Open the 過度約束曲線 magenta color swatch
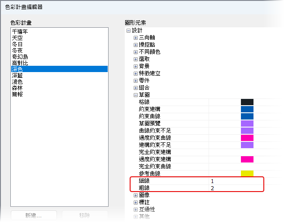Screen dimensions: 284x222 [247, 138]
